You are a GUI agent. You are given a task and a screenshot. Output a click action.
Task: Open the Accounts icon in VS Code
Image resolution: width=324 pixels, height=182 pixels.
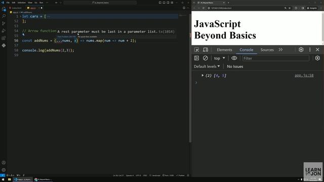pos(4,163)
